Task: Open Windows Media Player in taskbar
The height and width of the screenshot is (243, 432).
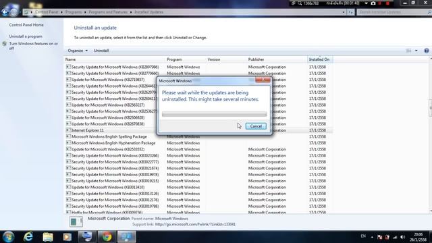Action: point(67,237)
